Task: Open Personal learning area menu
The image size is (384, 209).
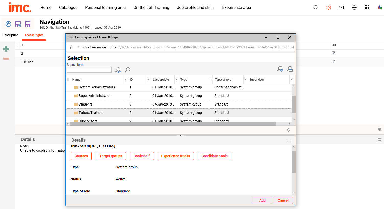Action: [105, 8]
